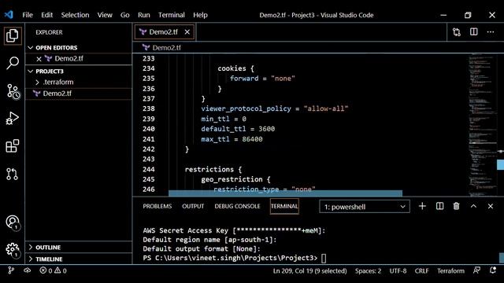Image resolution: width=504 pixels, height=283 pixels.
Task: Split the terminal panel
Action: pyautogui.click(x=439, y=206)
